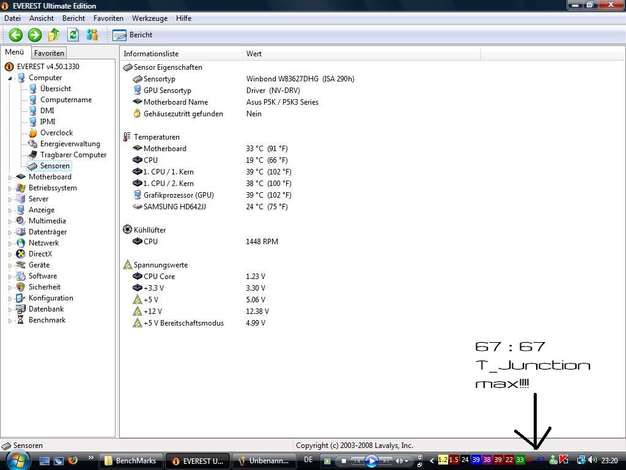The width and height of the screenshot is (626, 470).
Task: Expand the Motherboard tree node
Action: pos(10,177)
